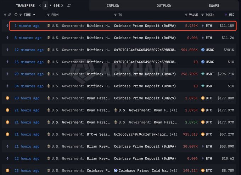Open U.S. Government: Coinbase P… sender

[80, 170]
